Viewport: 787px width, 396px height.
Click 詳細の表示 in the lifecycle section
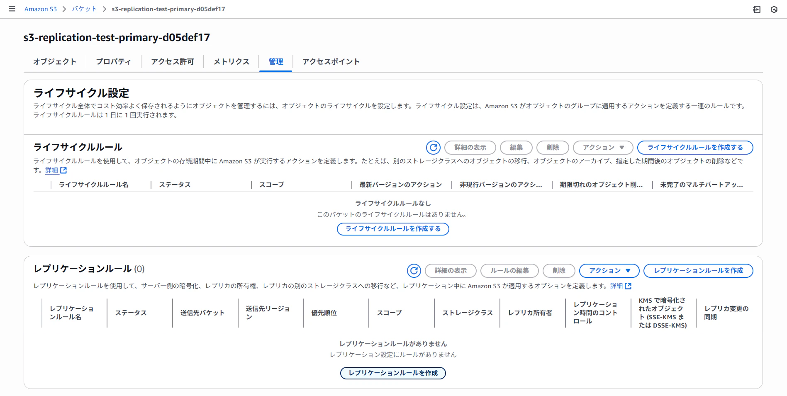pyautogui.click(x=470, y=147)
